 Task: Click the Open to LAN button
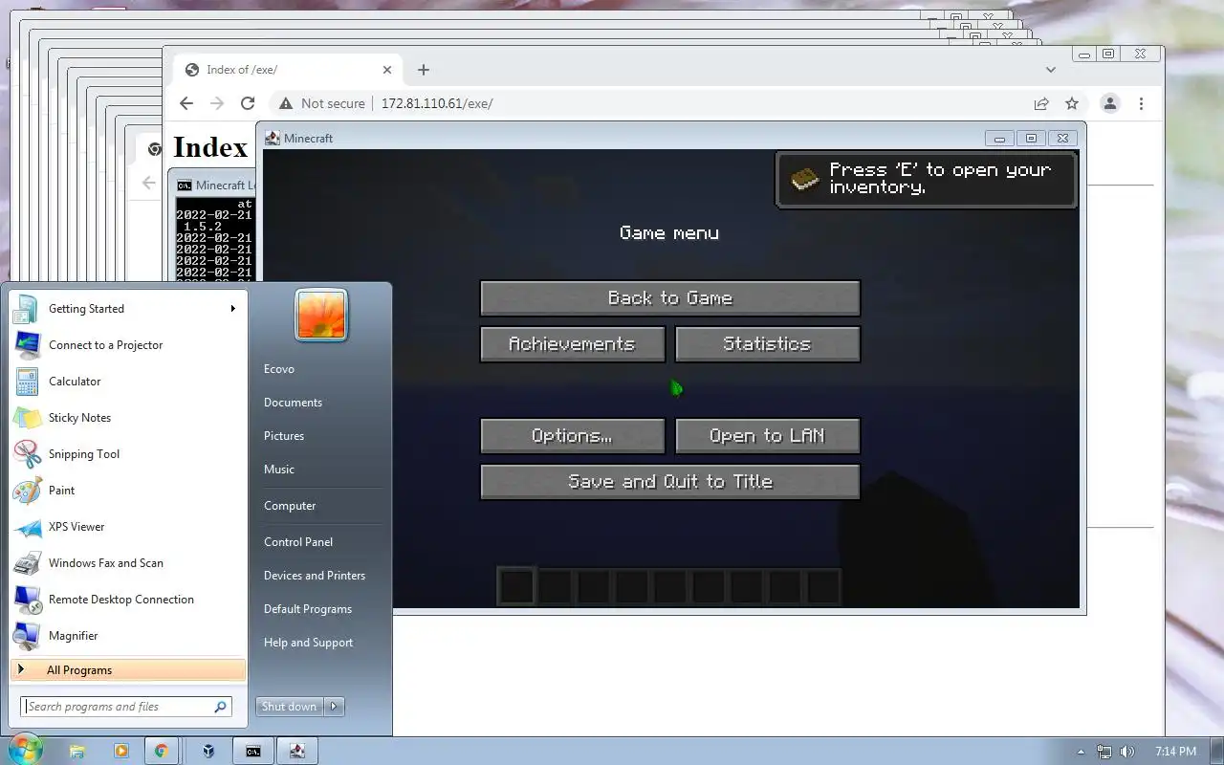tap(767, 435)
